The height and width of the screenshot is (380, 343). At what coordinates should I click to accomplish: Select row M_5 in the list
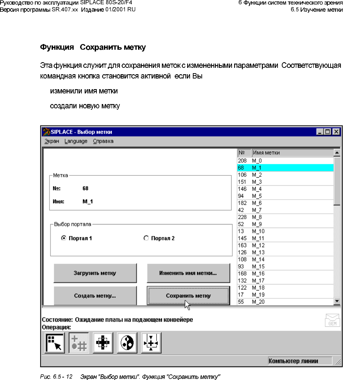point(285,196)
